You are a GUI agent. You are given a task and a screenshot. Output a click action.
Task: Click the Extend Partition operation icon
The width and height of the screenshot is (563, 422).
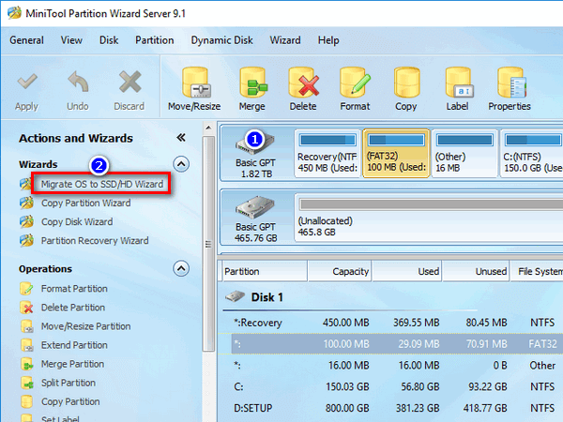coord(27,345)
